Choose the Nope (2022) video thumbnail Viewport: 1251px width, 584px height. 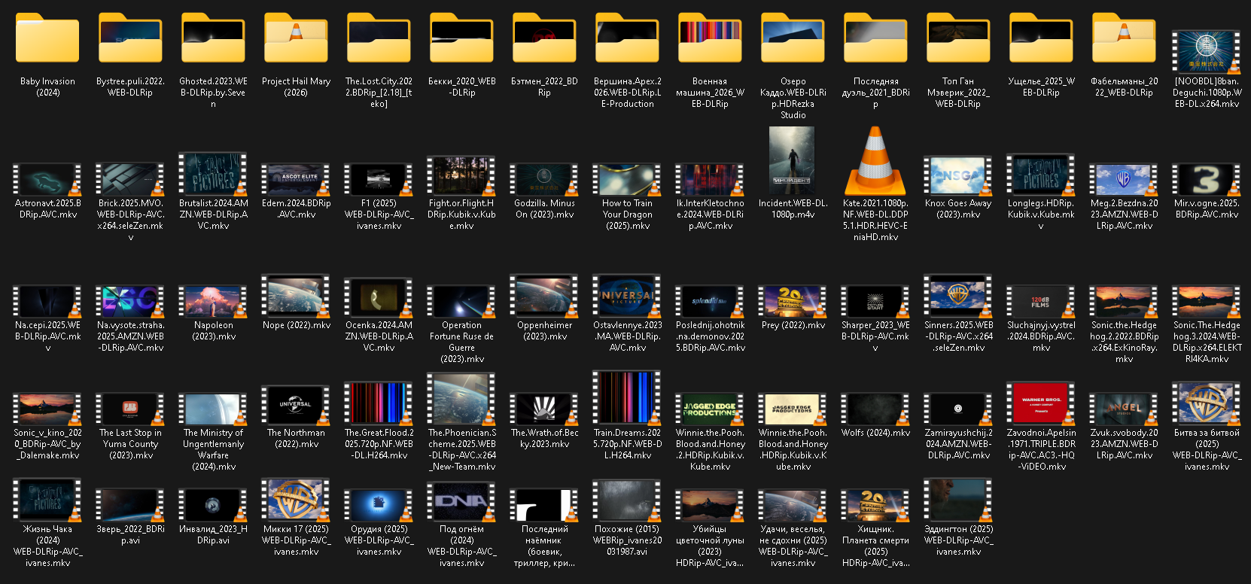[x=296, y=297]
